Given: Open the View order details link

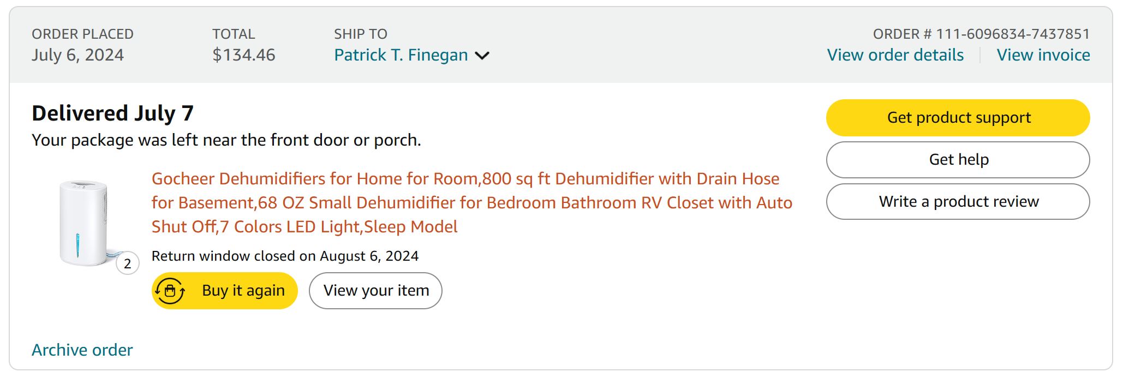Looking at the screenshot, I should [895, 55].
